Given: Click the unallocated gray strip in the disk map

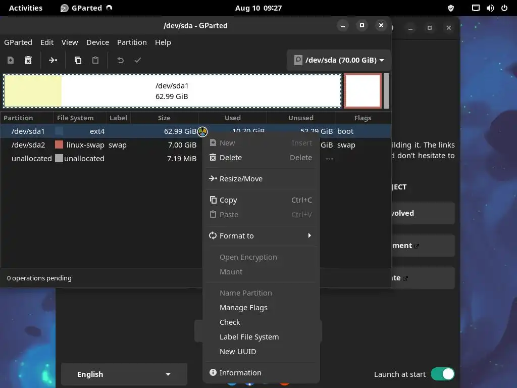Looking at the screenshot, I should click(386, 91).
